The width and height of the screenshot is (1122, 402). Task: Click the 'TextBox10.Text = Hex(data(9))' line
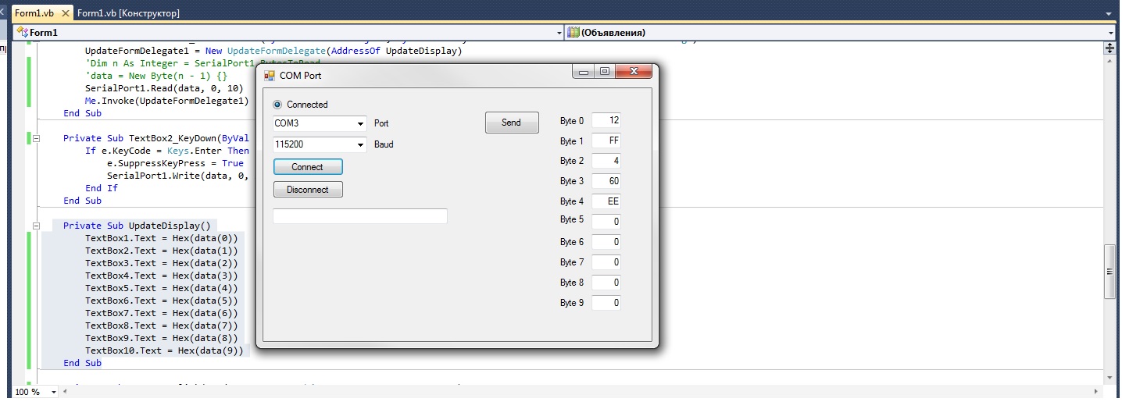(164, 350)
